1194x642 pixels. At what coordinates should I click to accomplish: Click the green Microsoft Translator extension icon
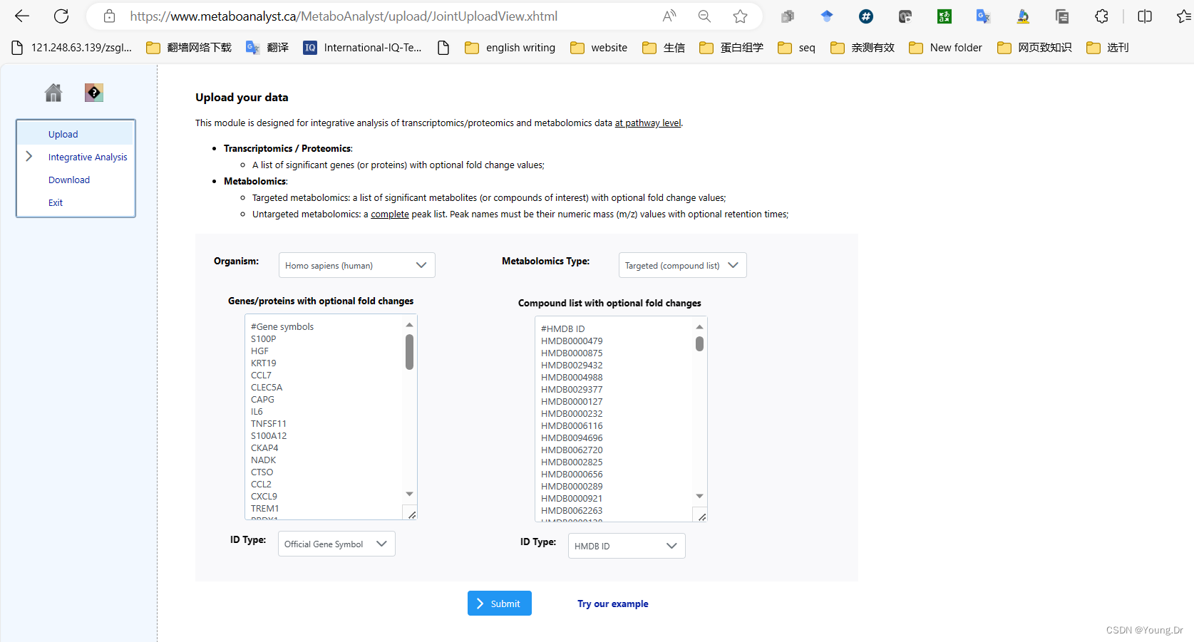click(x=944, y=15)
